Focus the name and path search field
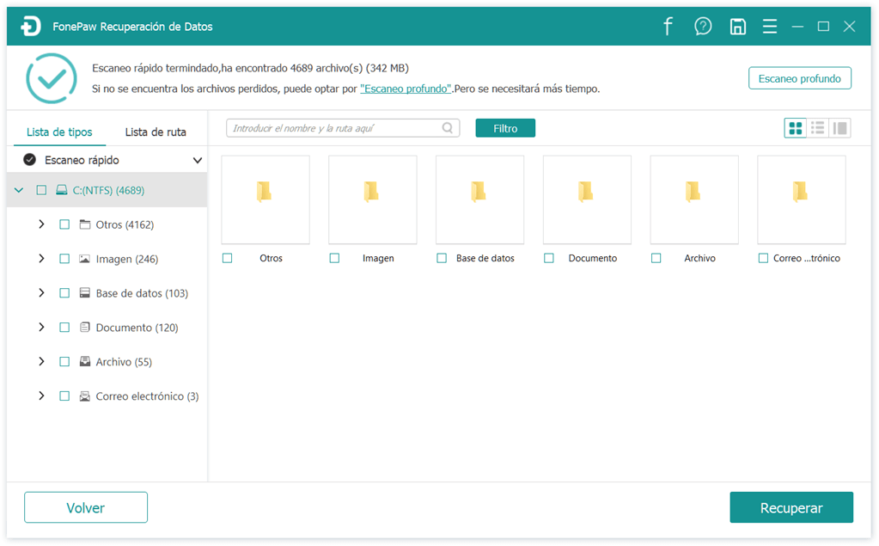 click(x=335, y=128)
